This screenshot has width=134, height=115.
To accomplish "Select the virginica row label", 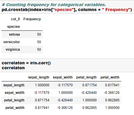I will (x=13, y=50).
